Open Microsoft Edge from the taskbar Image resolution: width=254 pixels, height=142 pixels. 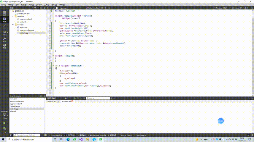(x=68, y=139)
